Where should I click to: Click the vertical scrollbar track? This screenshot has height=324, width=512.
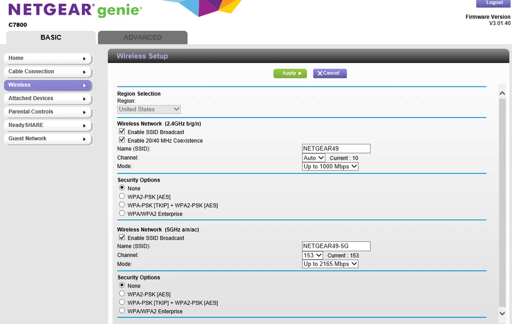click(502, 205)
